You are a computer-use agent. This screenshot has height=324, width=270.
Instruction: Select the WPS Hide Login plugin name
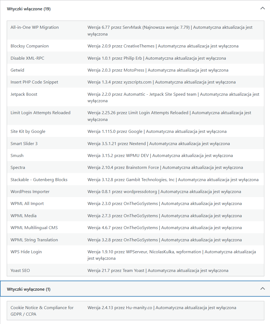point(26,252)
